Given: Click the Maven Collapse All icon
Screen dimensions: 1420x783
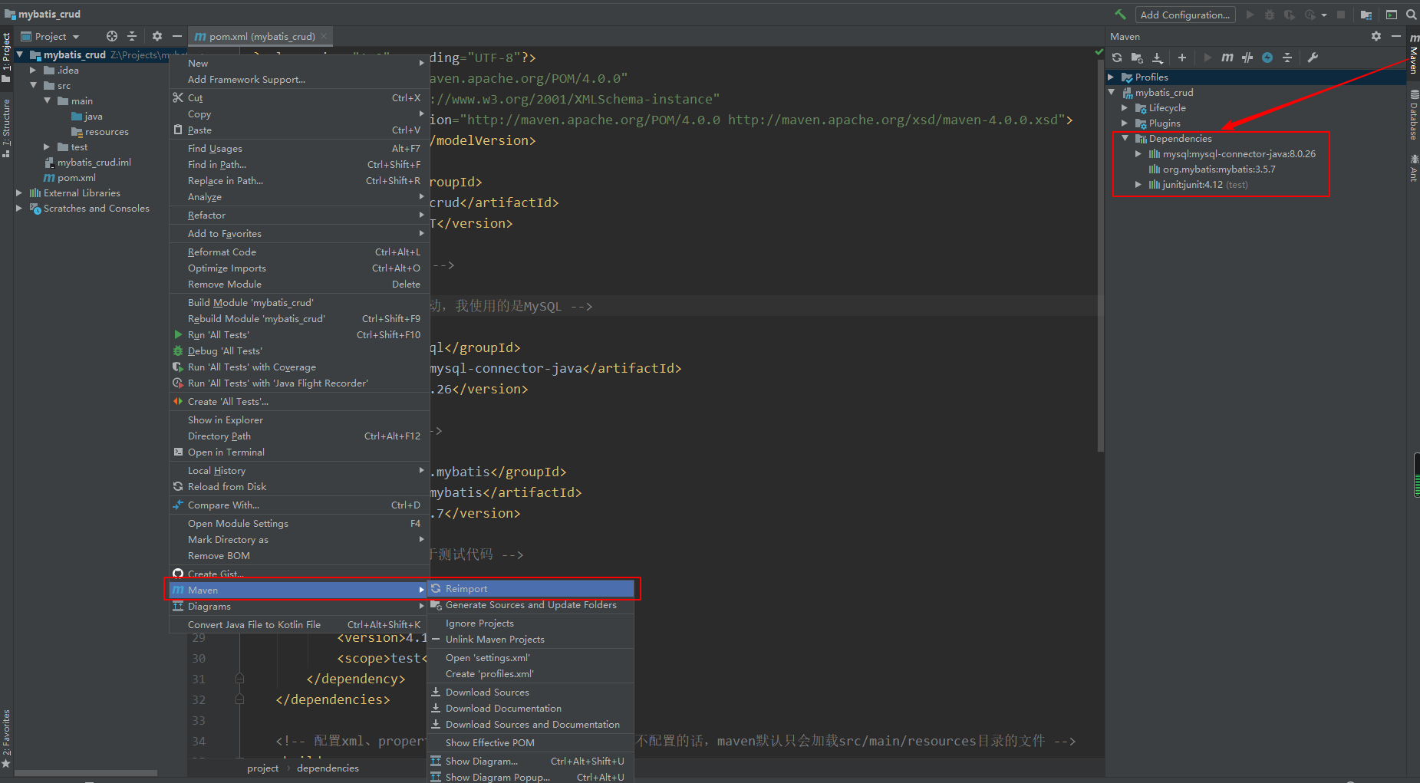Looking at the screenshot, I should pyautogui.click(x=1287, y=58).
